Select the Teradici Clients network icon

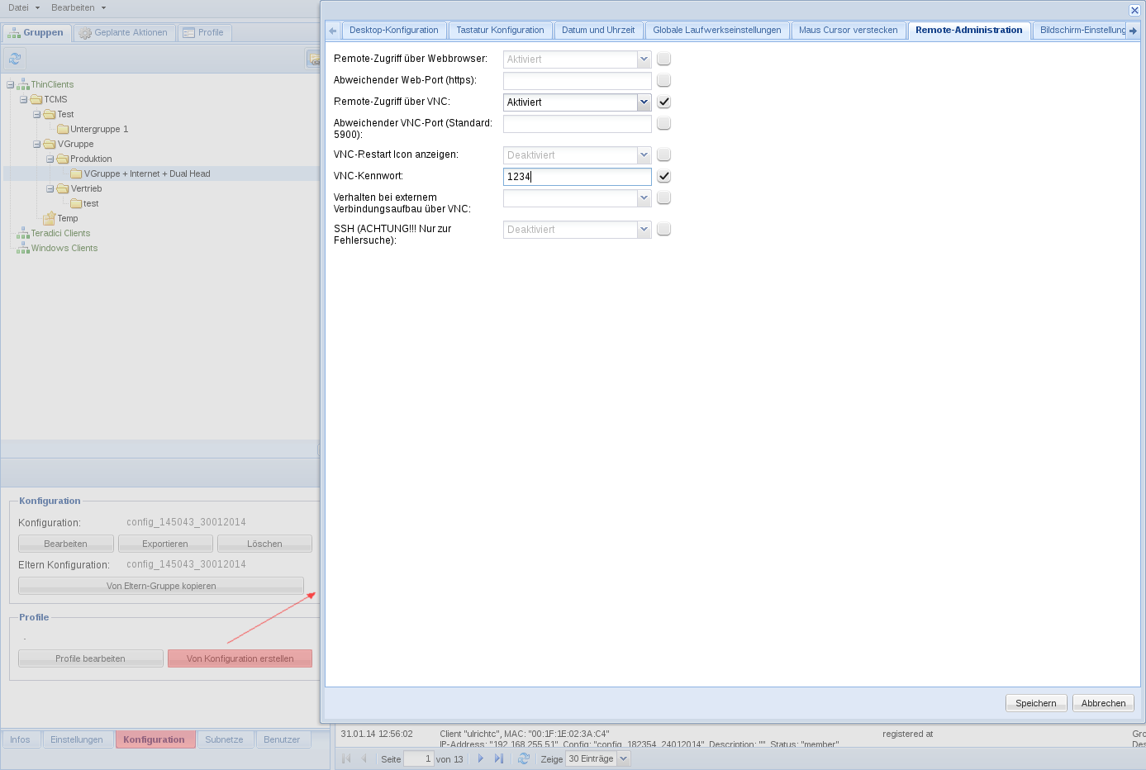[23, 234]
